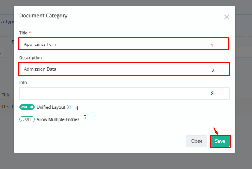Close the Document Category dialog with X

click(x=227, y=17)
